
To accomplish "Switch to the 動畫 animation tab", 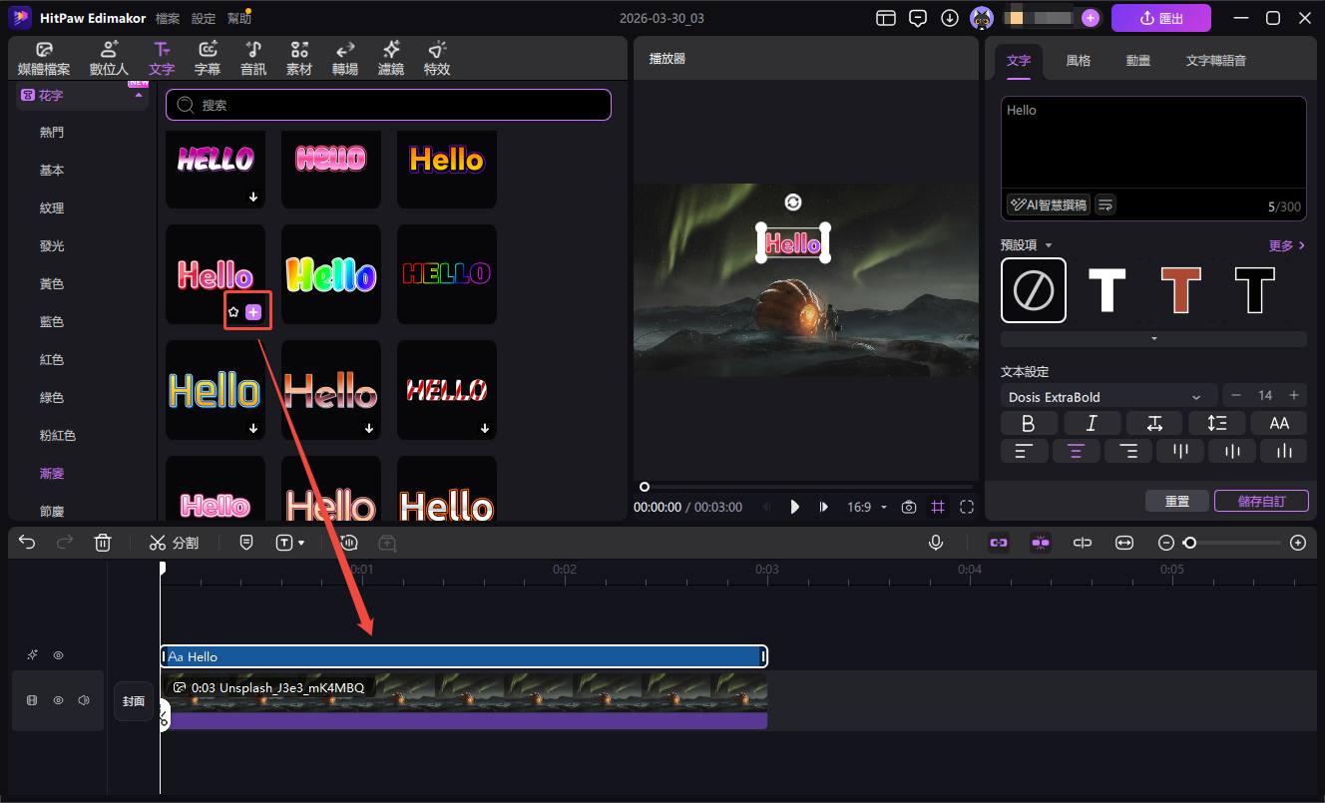I will click(x=1137, y=61).
